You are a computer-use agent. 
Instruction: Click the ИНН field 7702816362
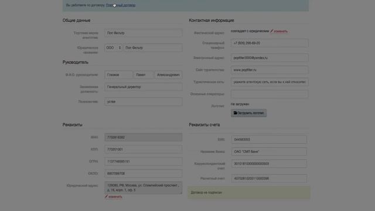point(143,137)
